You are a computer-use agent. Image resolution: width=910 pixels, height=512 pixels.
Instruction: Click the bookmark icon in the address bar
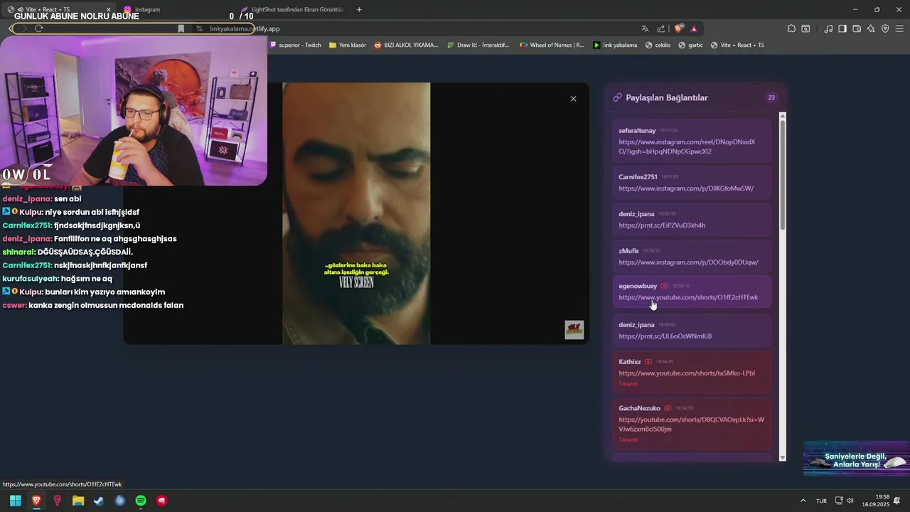(x=181, y=28)
